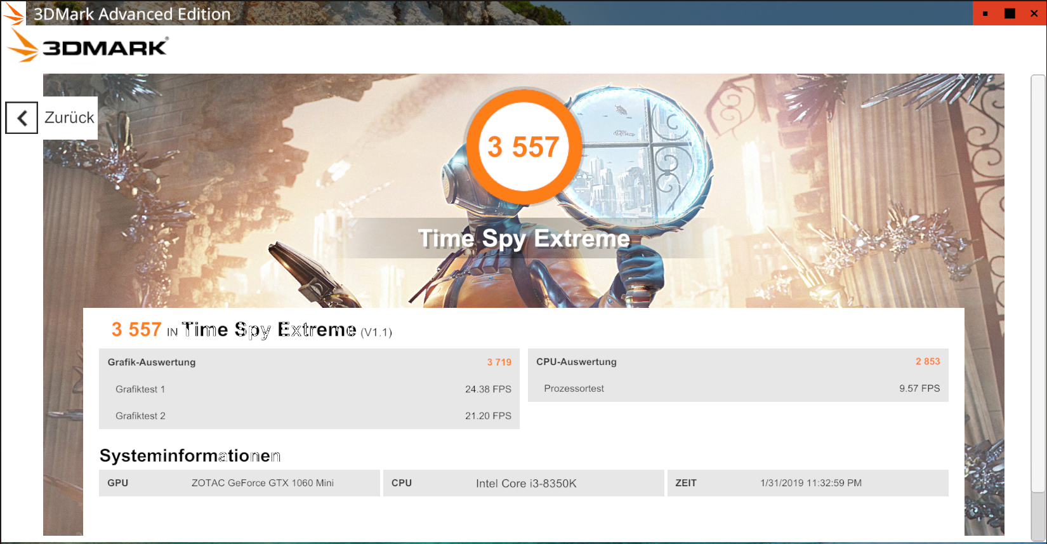The width and height of the screenshot is (1047, 544).
Task: Click the GPU field label
Action: (x=118, y=483)
